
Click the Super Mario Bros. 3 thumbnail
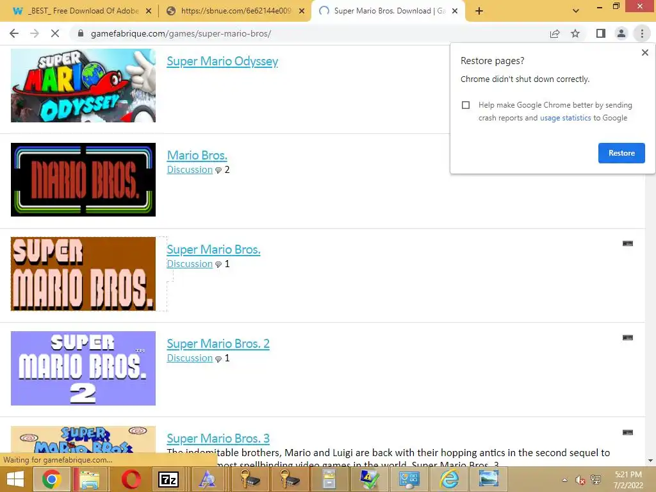point(83,439)
